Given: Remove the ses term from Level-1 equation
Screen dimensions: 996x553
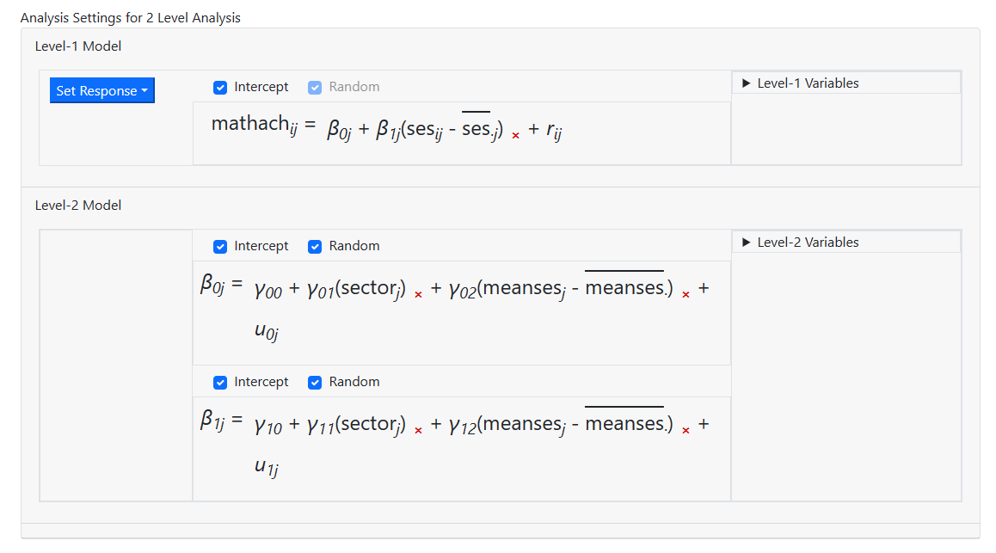Looking at the screenshot, I should tap(516, 136).
